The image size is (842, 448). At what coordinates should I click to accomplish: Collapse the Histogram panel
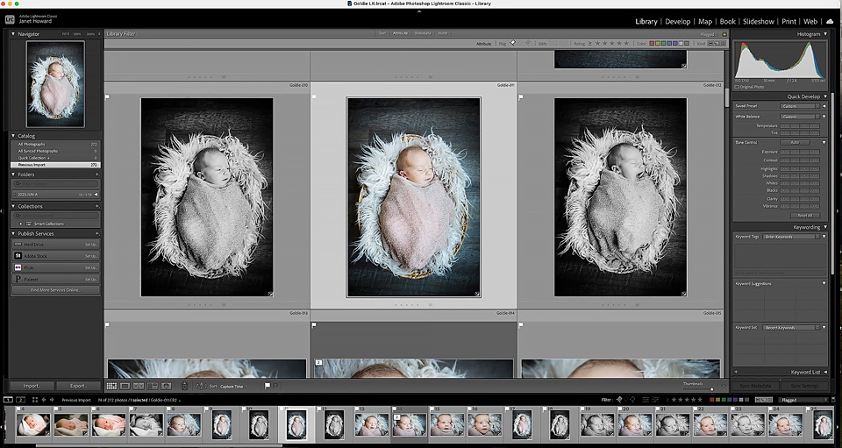(824, 34)
